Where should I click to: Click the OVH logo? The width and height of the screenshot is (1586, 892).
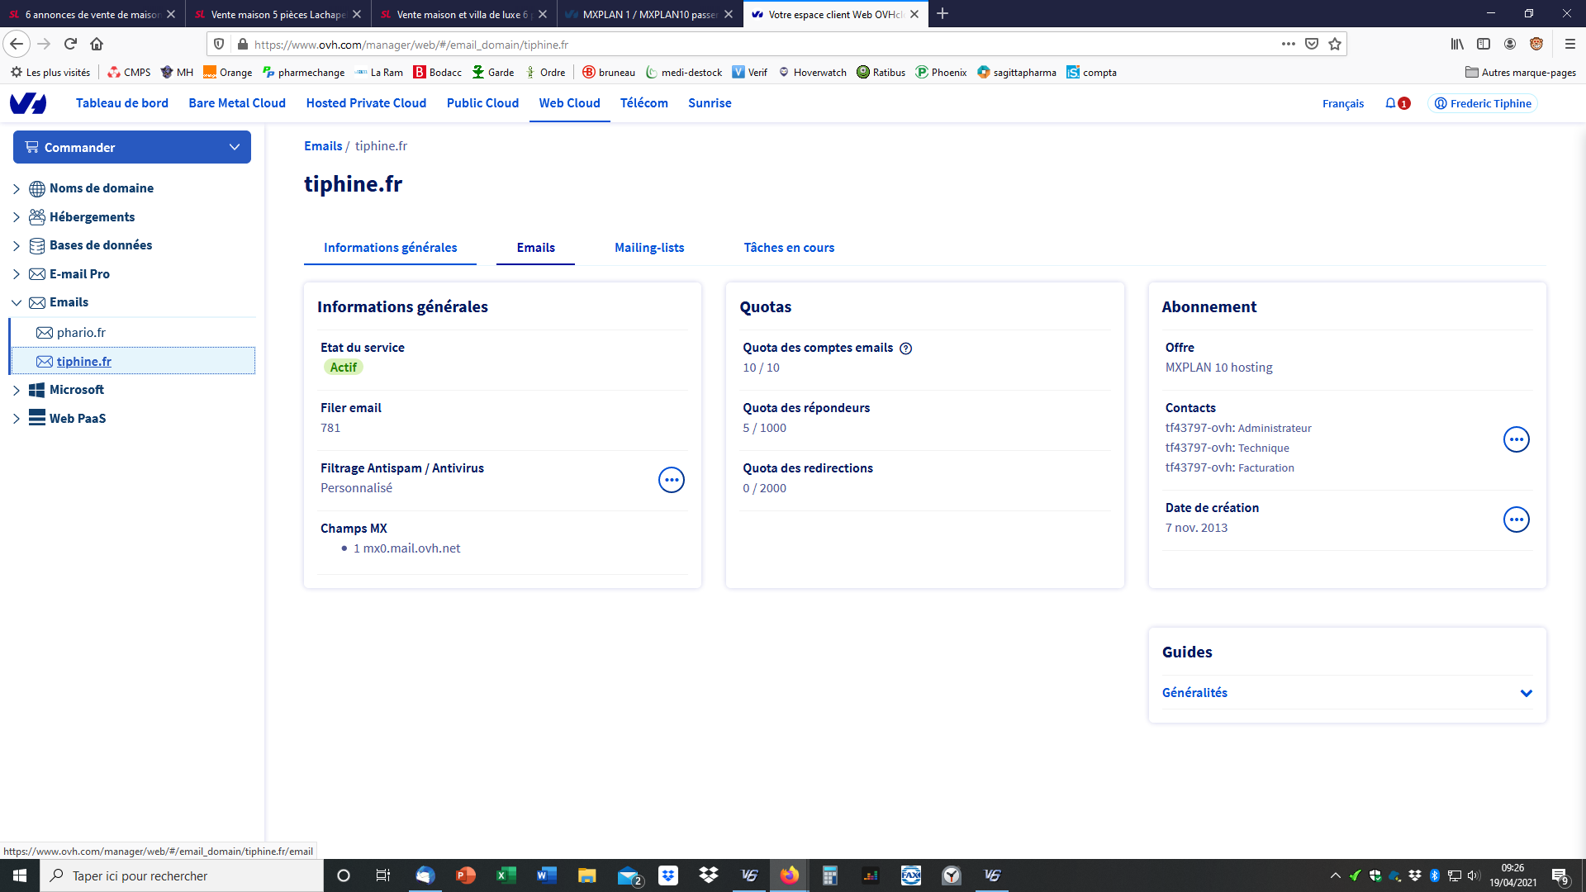point(28,103)
